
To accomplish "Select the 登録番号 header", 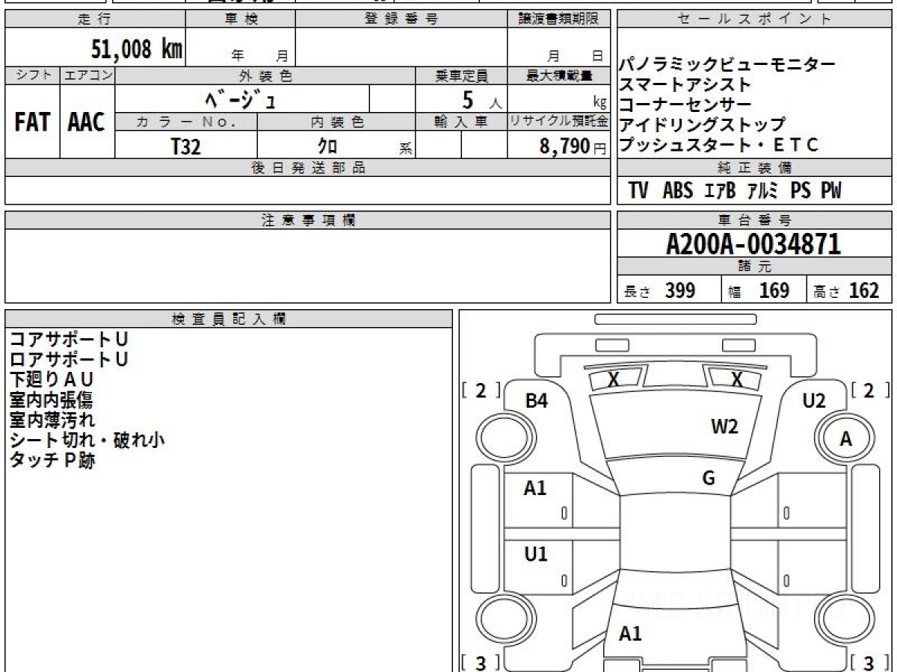I will (x=401, y=19).
